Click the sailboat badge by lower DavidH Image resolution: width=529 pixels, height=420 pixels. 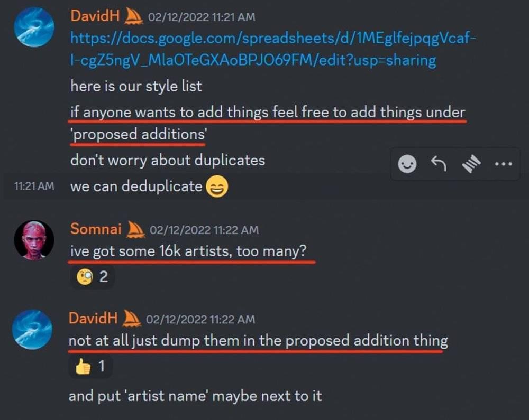131,319
